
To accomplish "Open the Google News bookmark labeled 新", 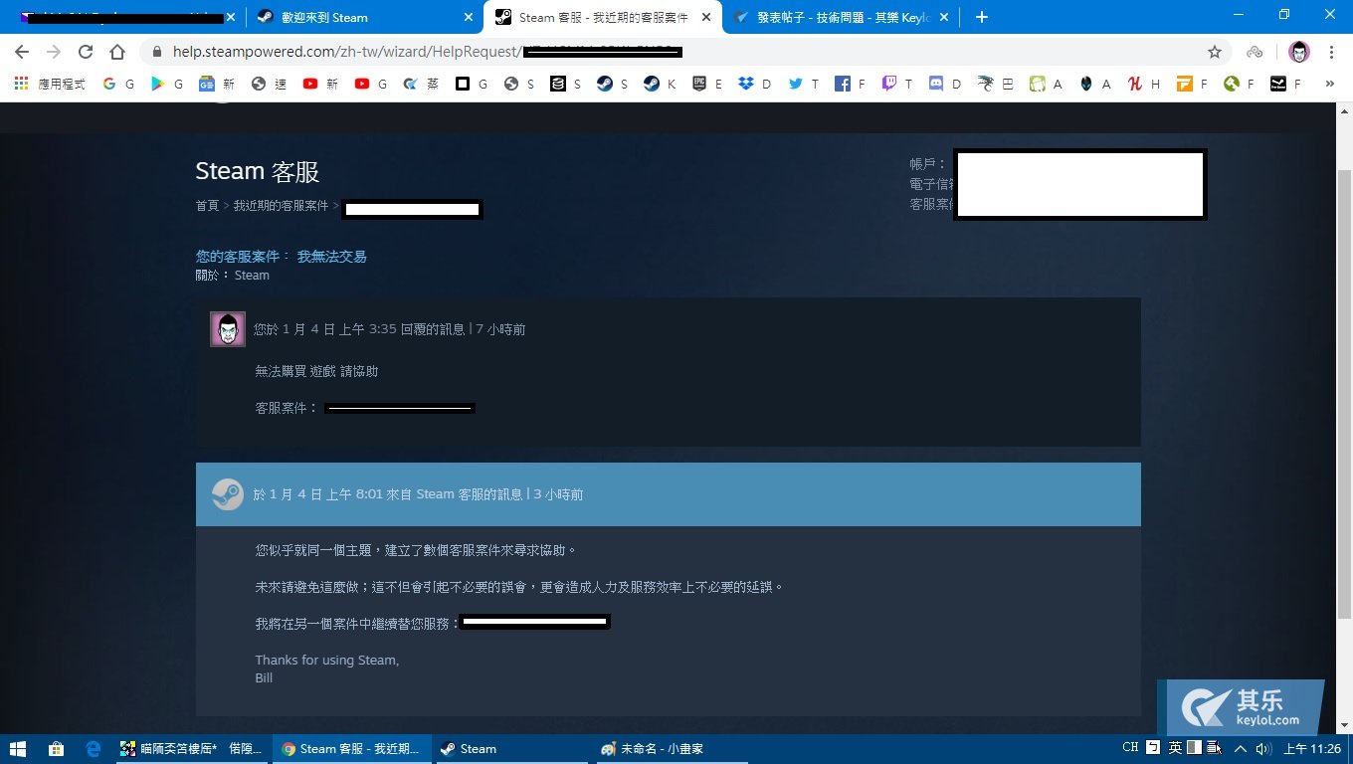I will coord(217,85).
